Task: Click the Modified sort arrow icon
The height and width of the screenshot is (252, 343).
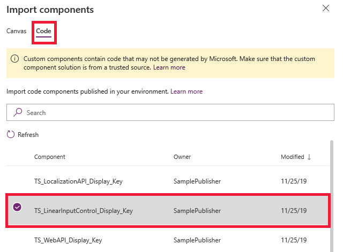Action: (309, 157)
